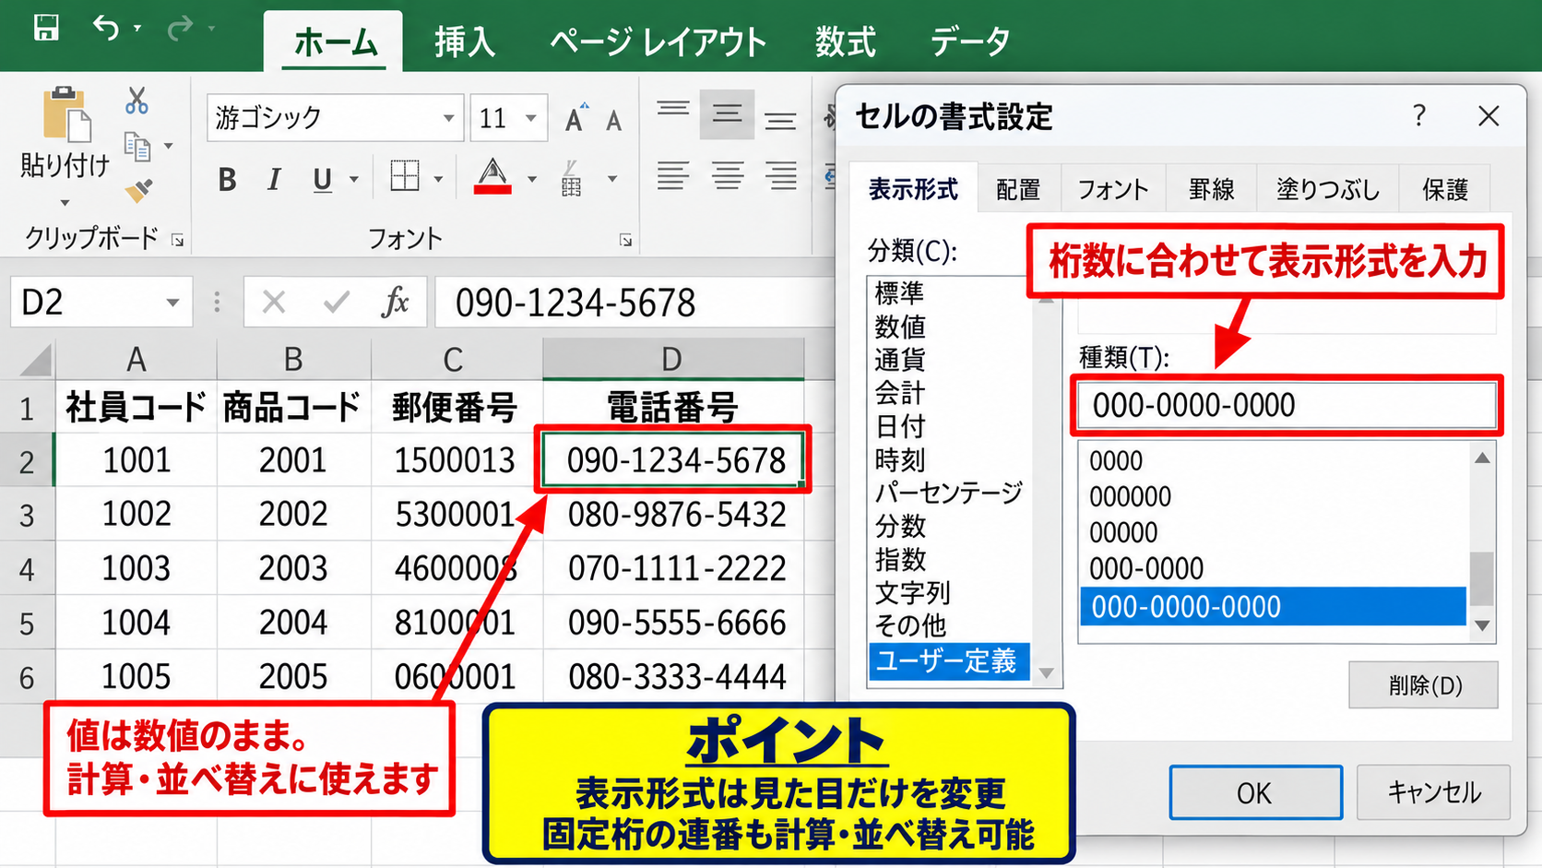The width and height of the screenshot is (1542, 868).
Task: Open the borders dropdown arrow
Action: tap(438, 179)
